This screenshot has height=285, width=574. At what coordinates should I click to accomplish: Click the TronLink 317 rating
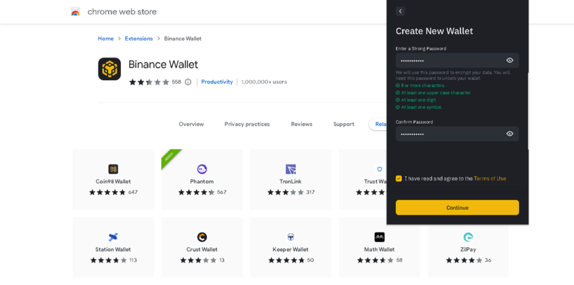tap(291, 192)
